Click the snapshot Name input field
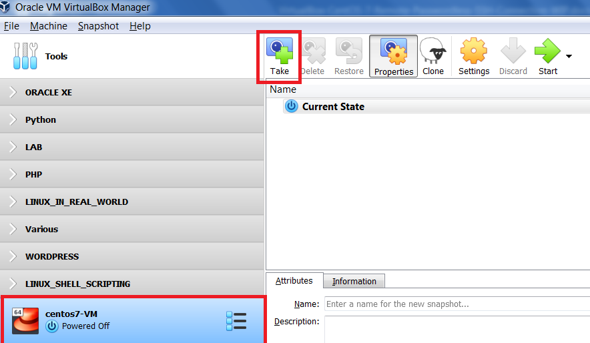Viewport: 590px width, 343px height. click(457, 304)
